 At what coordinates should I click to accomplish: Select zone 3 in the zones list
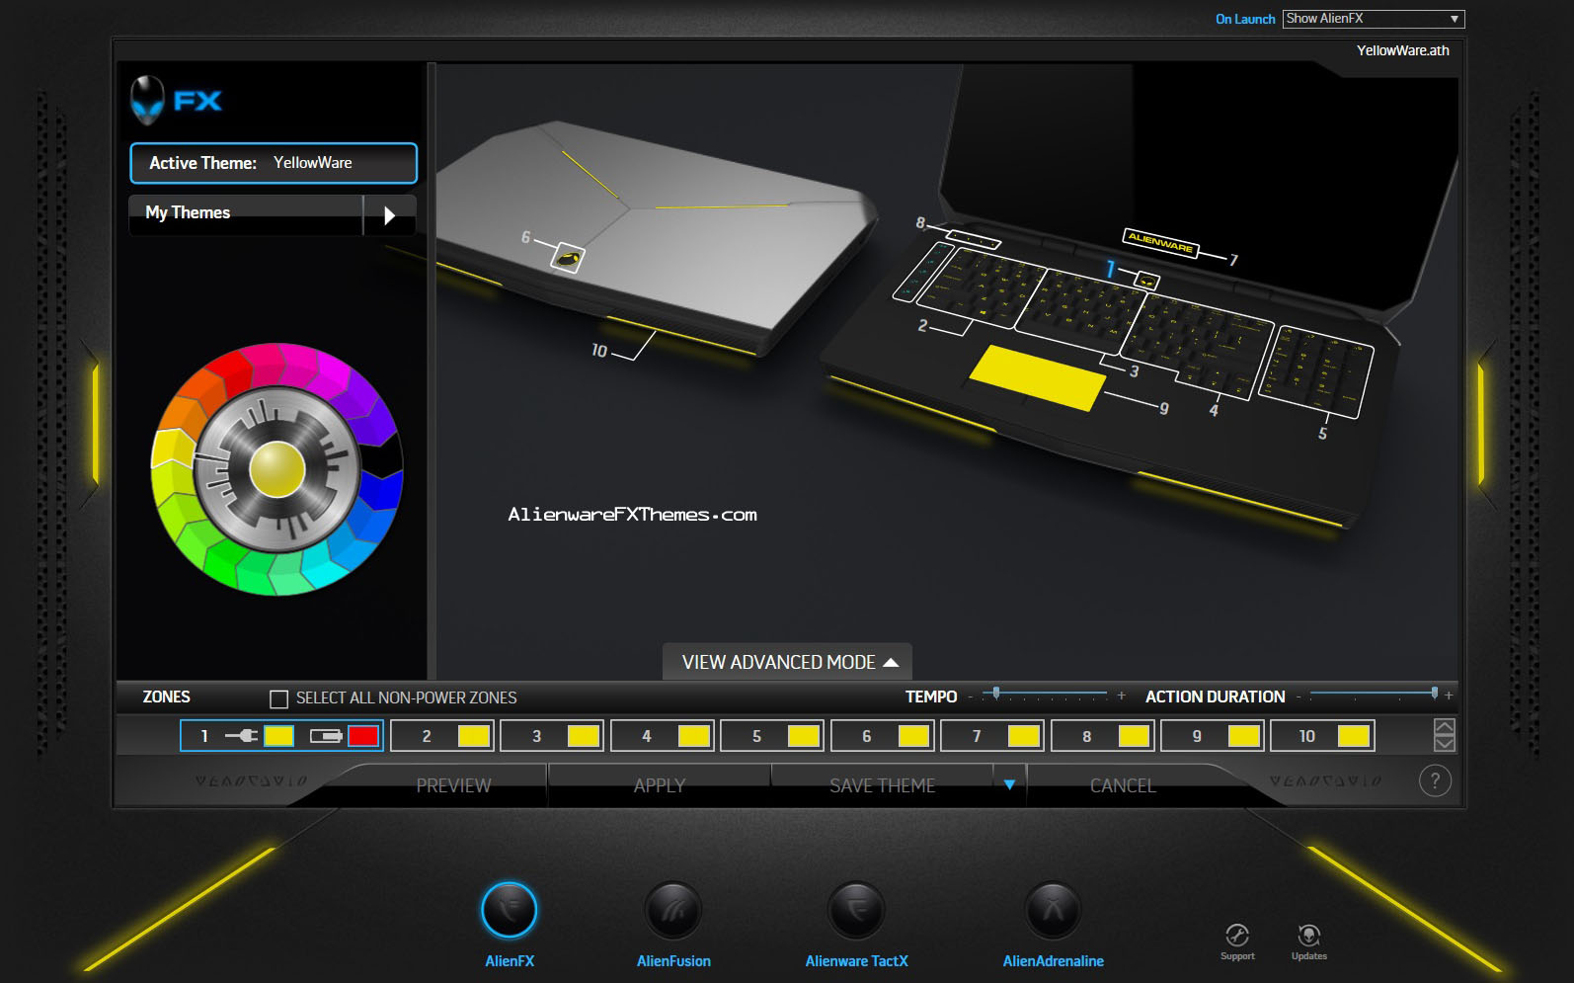click(552, 736)
